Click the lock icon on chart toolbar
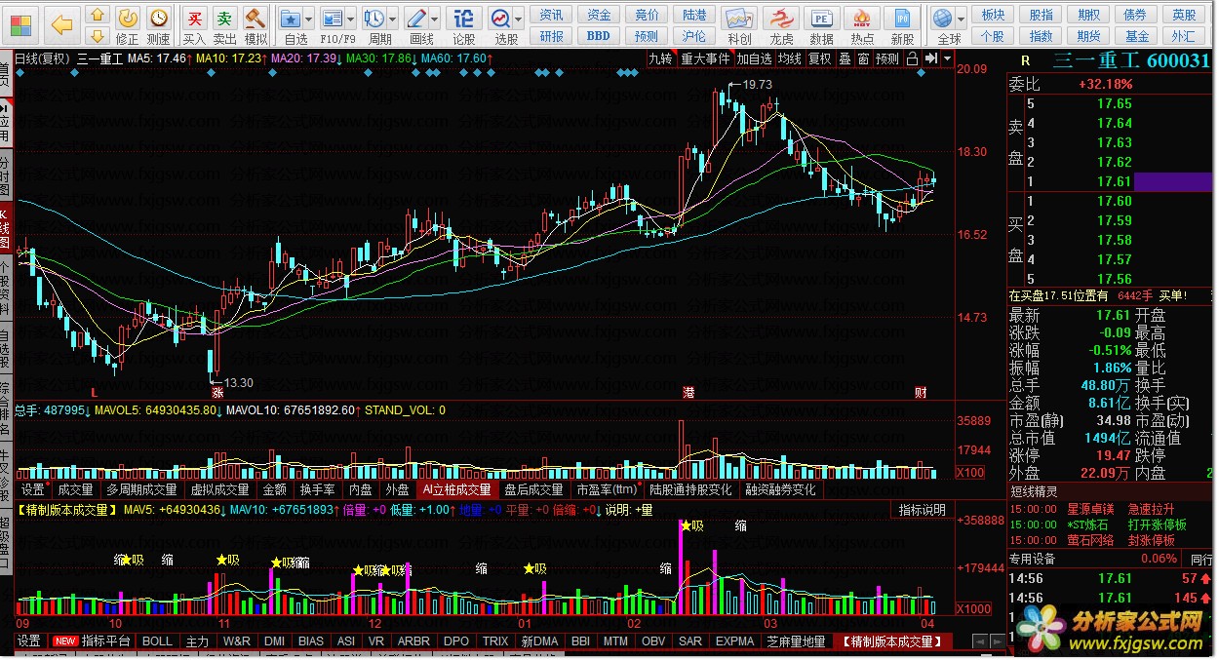This screenshot has width=1219, height=660. pos(911,58)
